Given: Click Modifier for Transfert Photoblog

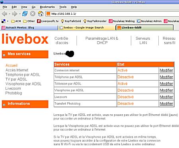Looking at the screenshot, I should pos(166,104).
